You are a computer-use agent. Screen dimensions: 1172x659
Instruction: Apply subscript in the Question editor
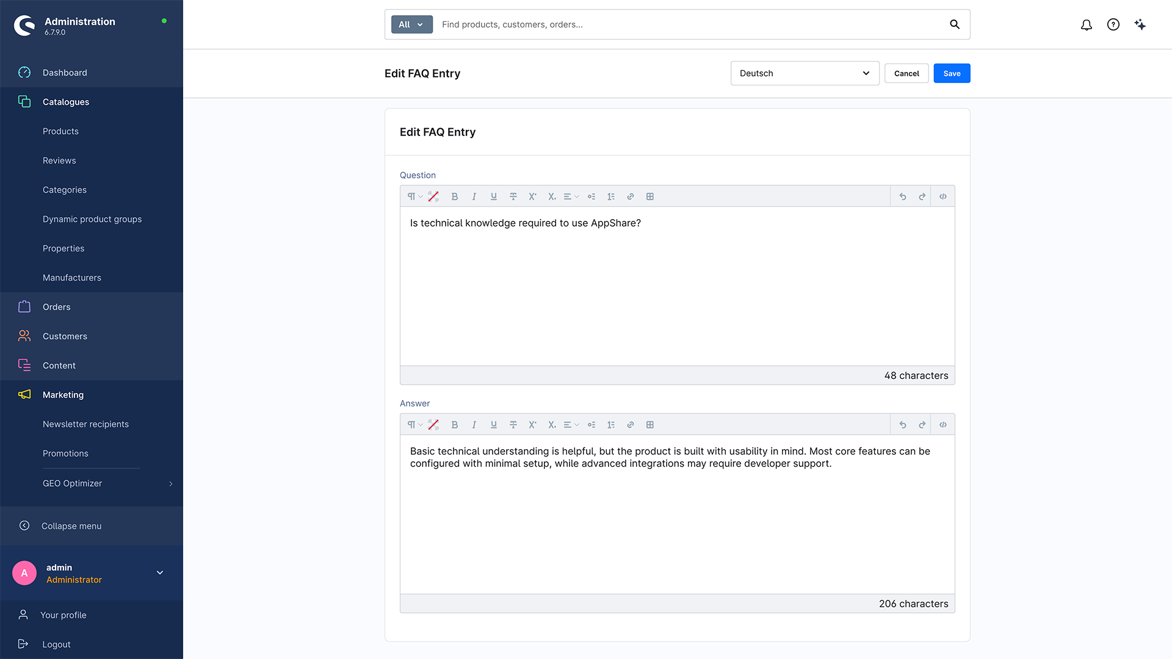pyautogui.click(x=552, y=196)
